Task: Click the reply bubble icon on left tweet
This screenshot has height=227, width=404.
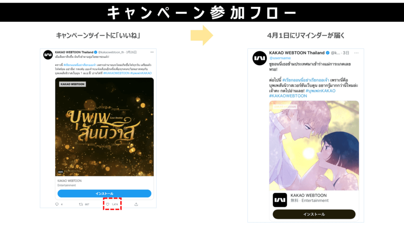Action: [x=57, y=205]
